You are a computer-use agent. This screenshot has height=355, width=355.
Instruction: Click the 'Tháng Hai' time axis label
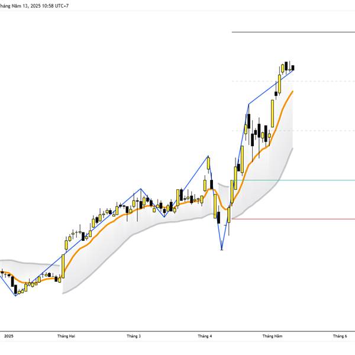(66, 336)
